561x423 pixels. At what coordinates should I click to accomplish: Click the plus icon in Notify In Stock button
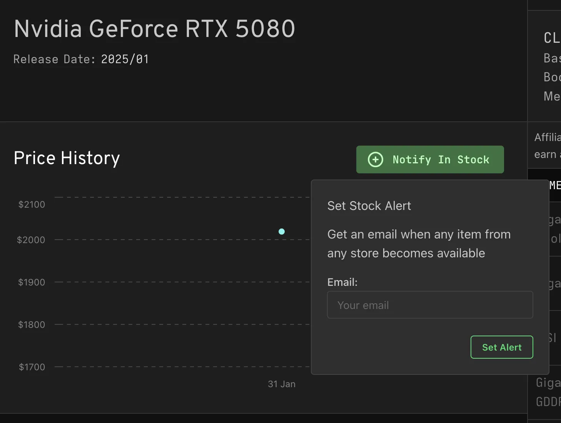pos(375,159)
